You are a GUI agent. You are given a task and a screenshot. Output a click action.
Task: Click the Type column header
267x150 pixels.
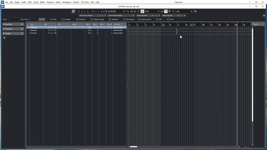[x=36, y=24]
